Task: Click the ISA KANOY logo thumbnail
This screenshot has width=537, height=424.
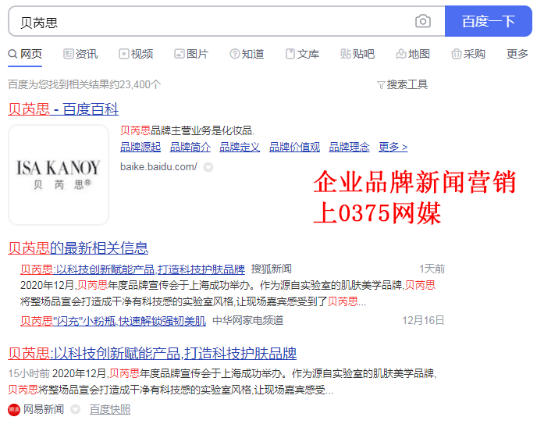Action: [59, 175]
